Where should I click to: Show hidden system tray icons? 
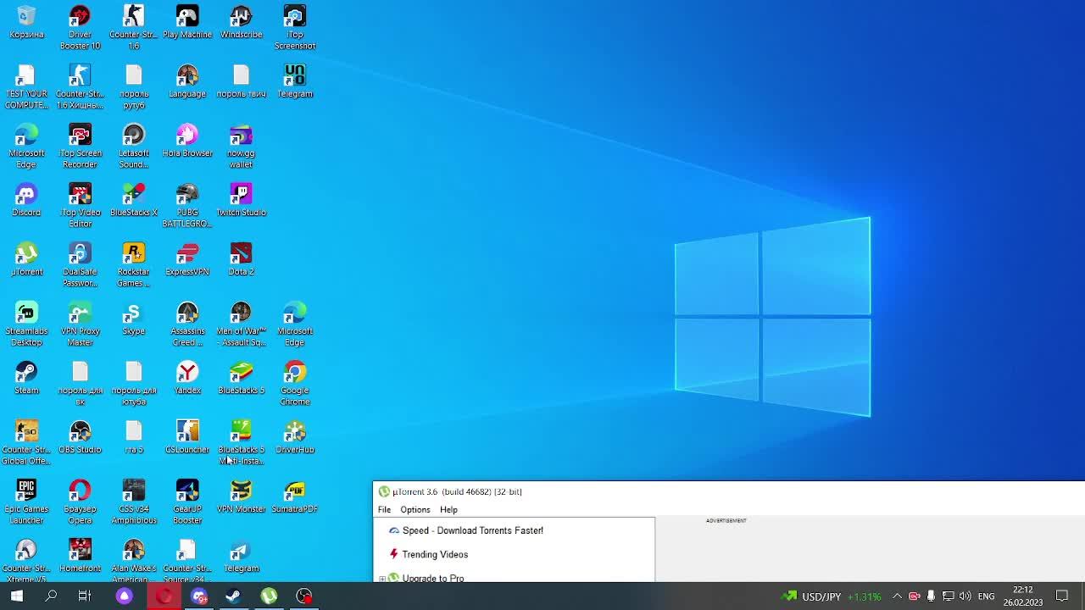pos(897,596)
